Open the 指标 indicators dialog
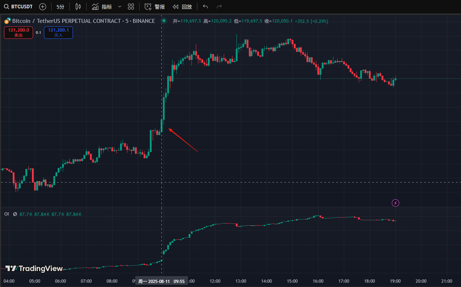Viewport: 461px width, 287px height. point(102,7)
